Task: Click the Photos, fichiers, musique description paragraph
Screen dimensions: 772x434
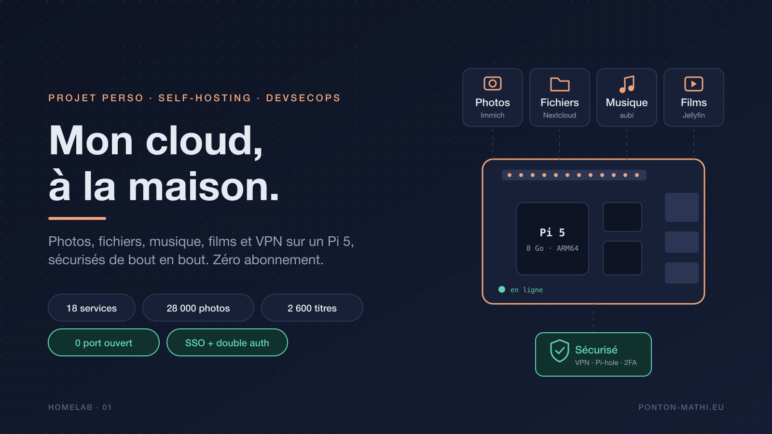Action: (201, 250)
